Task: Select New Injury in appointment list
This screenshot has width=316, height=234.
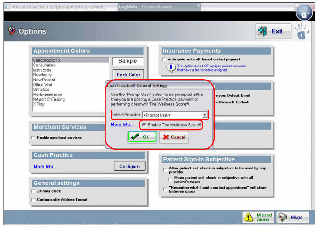Action: tap(70, 75)
